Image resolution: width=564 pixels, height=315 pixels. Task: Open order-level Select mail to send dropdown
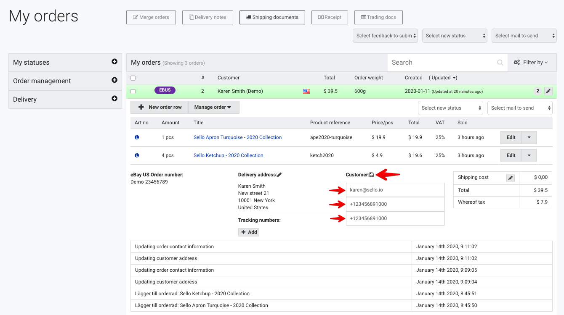520,108
